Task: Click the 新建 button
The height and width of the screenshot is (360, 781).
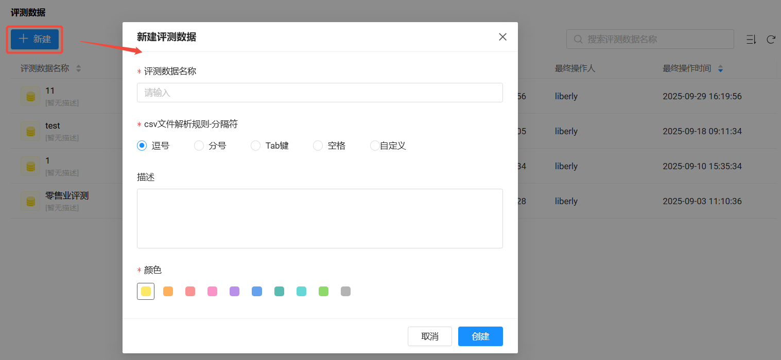Action: tap(34, 39)
